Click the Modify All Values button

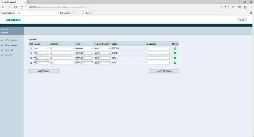(164, 71)
